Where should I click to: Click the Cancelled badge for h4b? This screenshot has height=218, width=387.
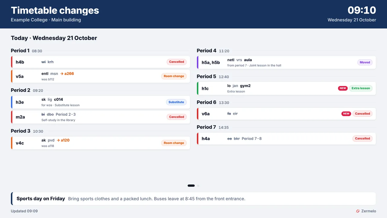(177, 62)
